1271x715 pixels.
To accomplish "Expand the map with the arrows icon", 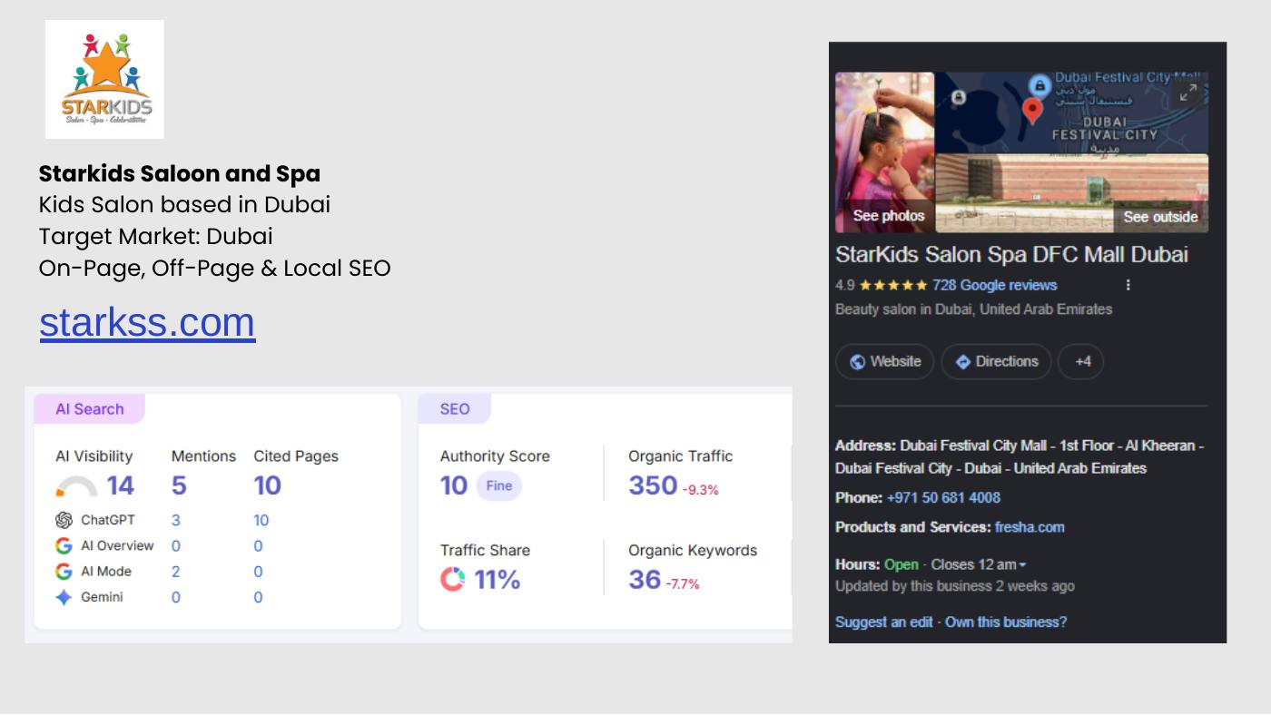I will coord(1187,93).
